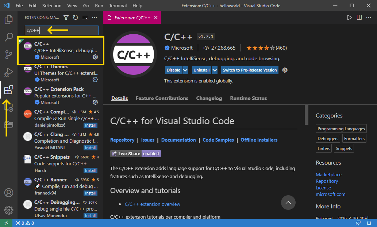Expand the Uninstall button dropdown arrow
The width and height of the screenshot is (377, 227).
(x=215, y=70)
